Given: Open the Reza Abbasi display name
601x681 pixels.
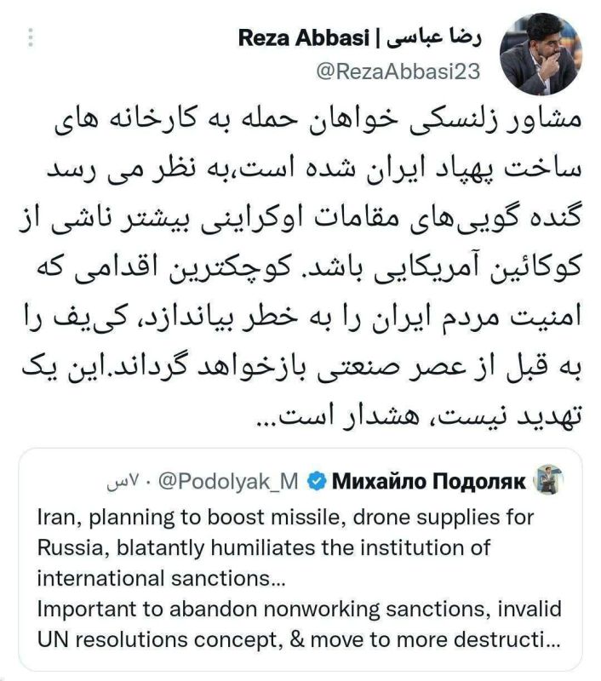Looking at the screenshot, I should pos(302,38).
